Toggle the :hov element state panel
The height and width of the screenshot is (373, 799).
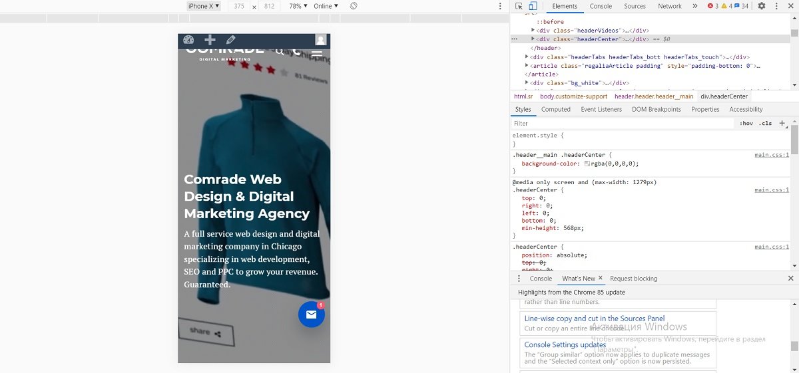tap(746, 123)
